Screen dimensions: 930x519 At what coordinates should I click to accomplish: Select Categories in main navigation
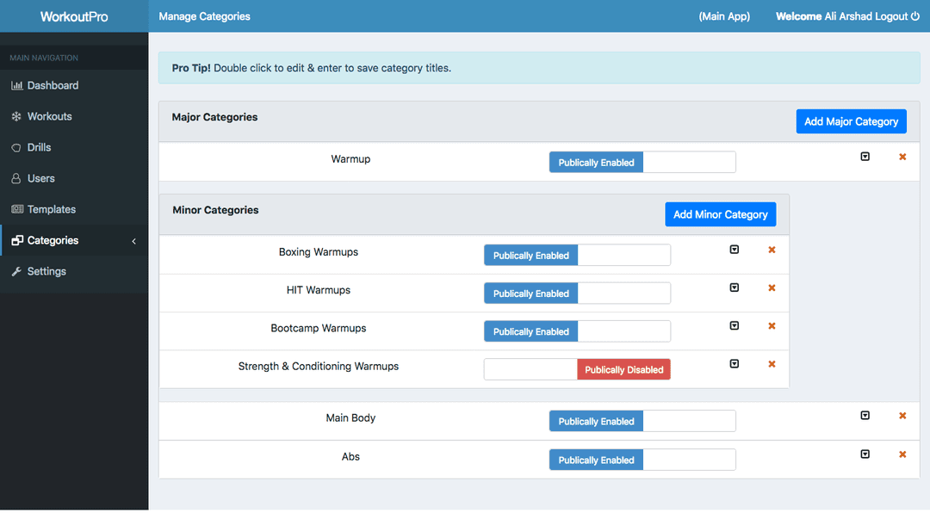point(74,240)
